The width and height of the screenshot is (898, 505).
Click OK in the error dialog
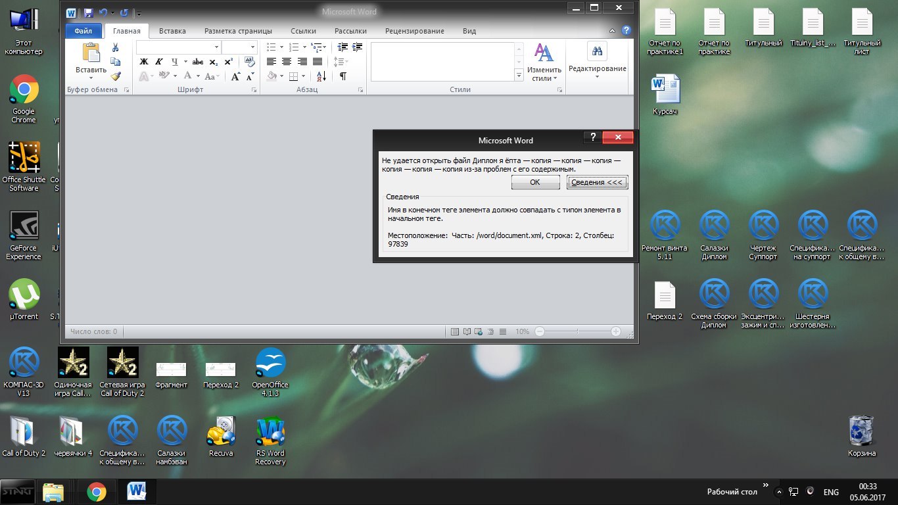(x=535, y=182)
